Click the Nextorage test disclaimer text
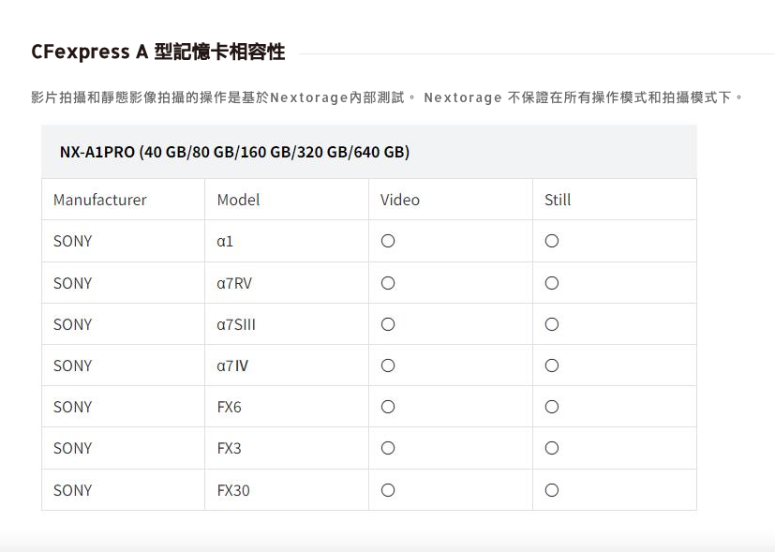The height and width of the screenshot is (552, 775). tap(387, 97)
